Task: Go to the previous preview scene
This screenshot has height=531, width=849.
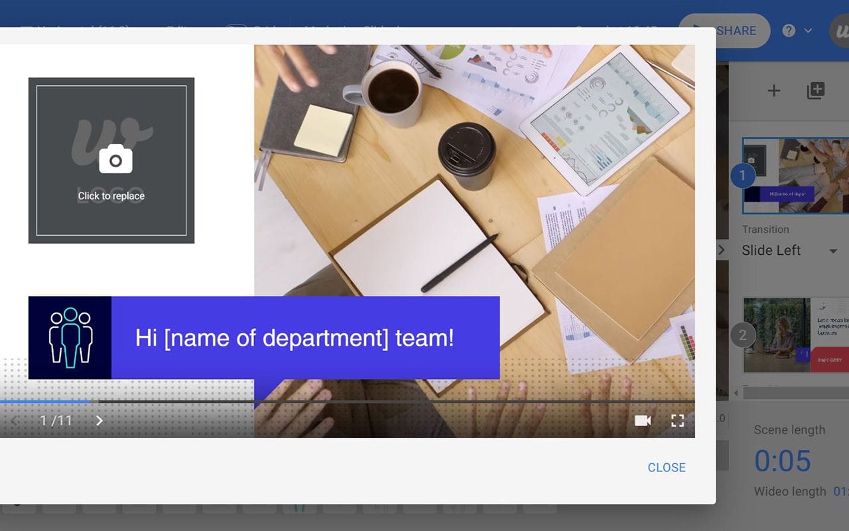Action: (x=15, y=421)
